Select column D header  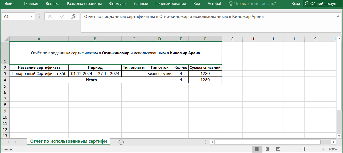tap(159, 39)
